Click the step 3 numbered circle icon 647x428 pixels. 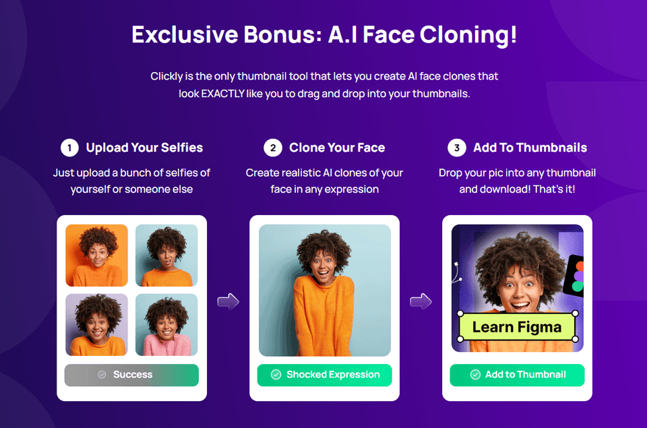tap(456, 148)
